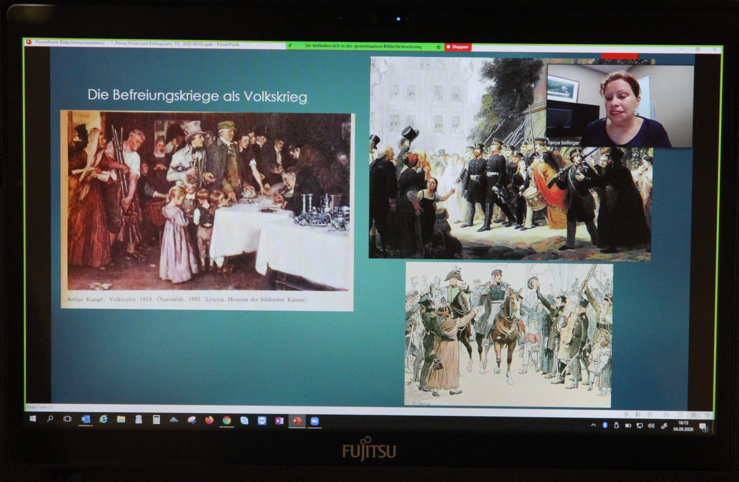Open the volume control in system tray
Image resolution: width=739 pixels, height=482 pixels.
coord(651,426)
